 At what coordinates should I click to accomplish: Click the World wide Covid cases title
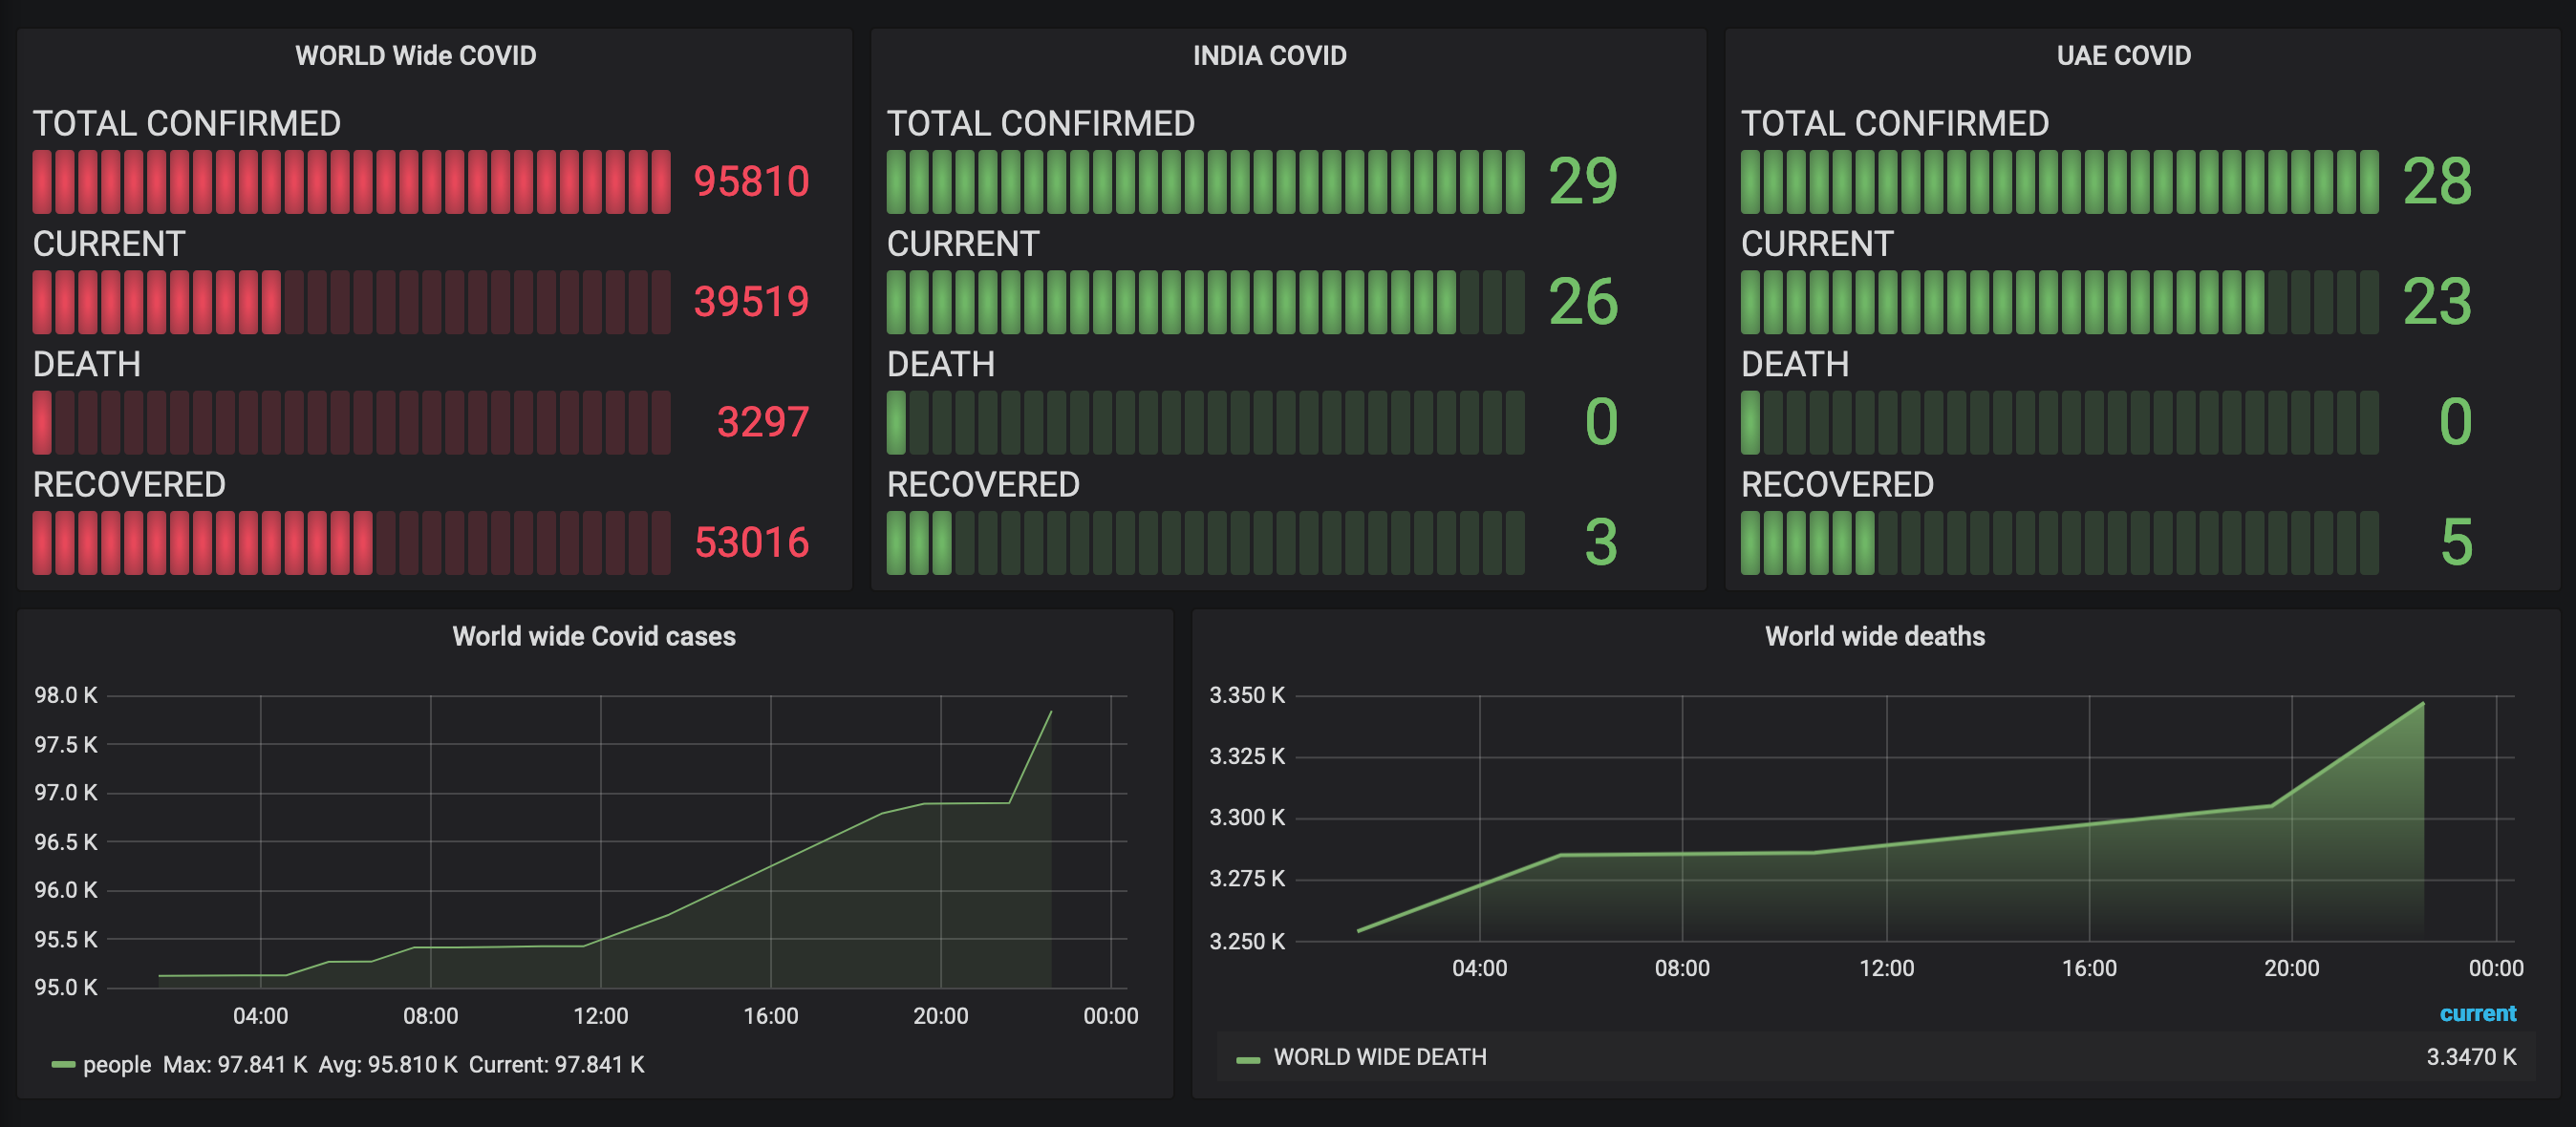593,636
